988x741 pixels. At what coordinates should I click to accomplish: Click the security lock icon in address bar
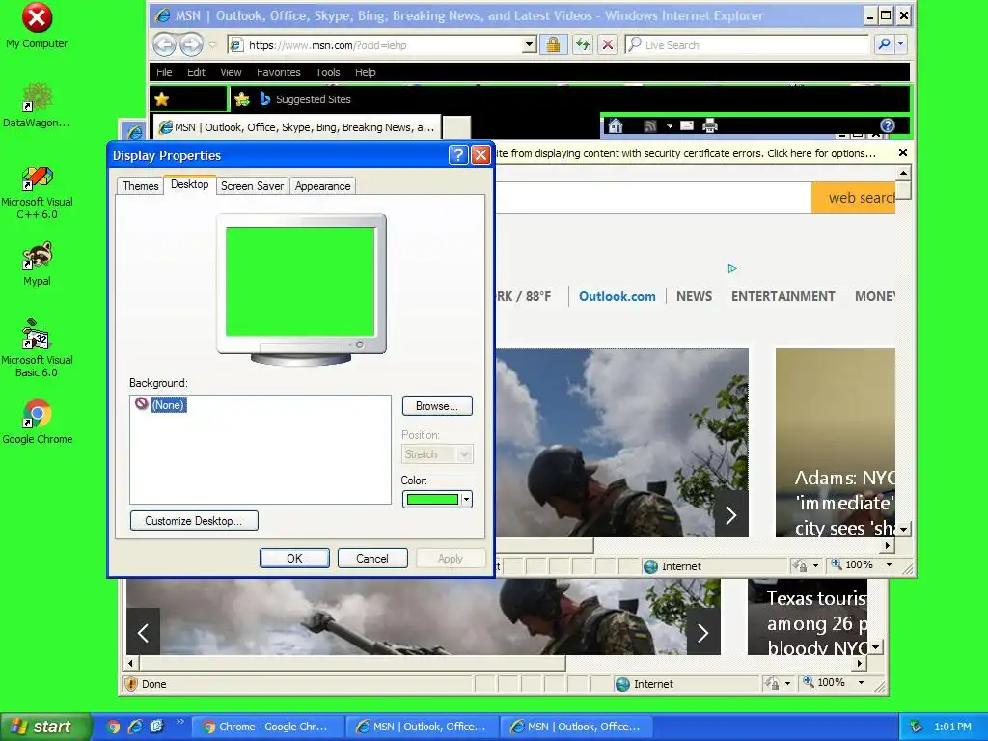tap(553, 44)
